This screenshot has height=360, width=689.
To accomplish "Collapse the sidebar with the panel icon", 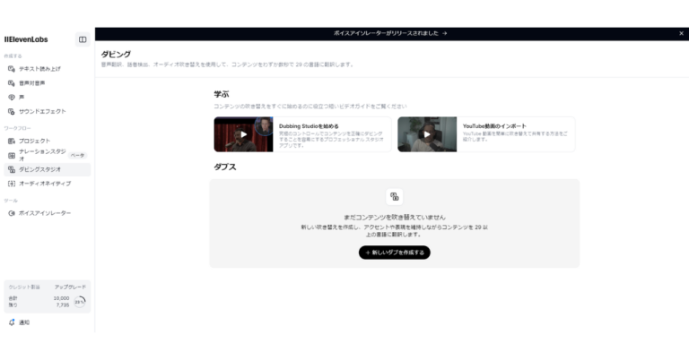I will pyautogui.click(x=83, y=39).
